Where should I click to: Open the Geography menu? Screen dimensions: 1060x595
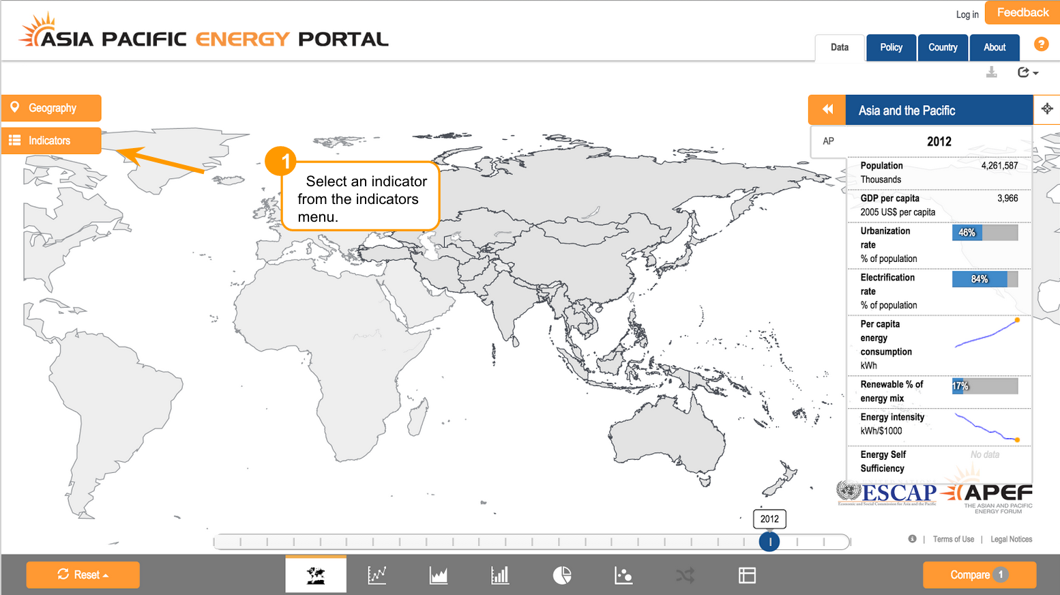click(51, 108)
